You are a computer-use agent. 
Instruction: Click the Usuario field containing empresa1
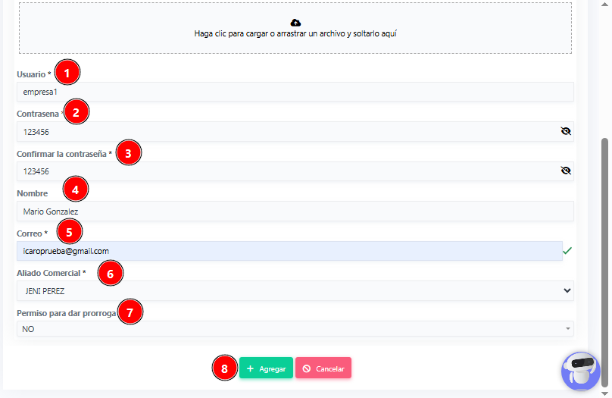(x=295, y=92)
